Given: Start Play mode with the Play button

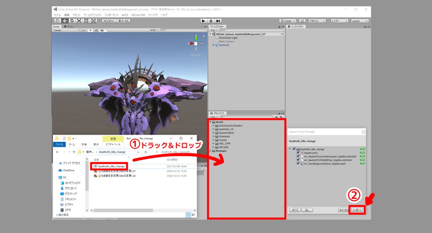Looking at the screenshot, I should 203,21.
